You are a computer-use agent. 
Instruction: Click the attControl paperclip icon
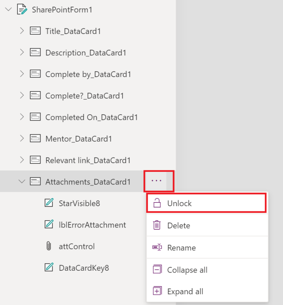[49, 246]
